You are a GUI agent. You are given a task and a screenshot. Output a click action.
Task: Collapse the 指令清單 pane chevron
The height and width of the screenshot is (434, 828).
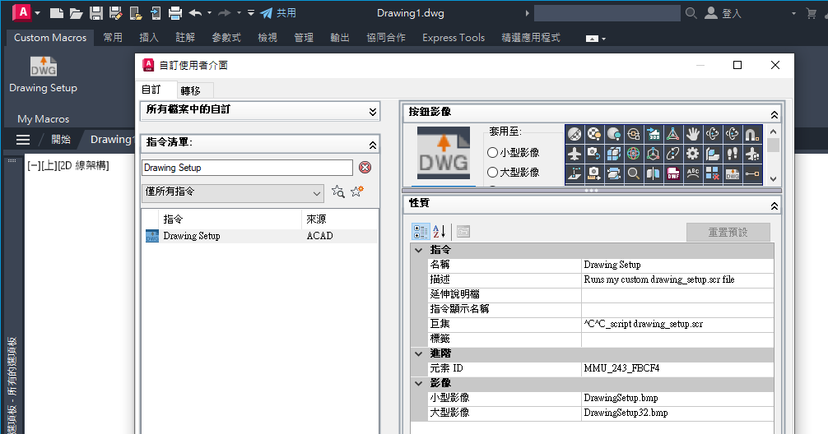[373, 145]
